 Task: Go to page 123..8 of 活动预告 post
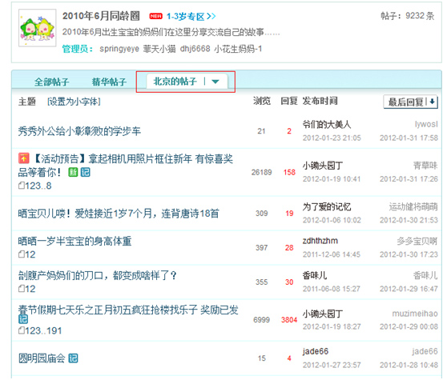tap(38, 186)
